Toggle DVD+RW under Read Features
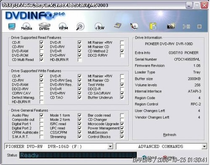This screenshot has width=210, height=165. tap(79, 55)
